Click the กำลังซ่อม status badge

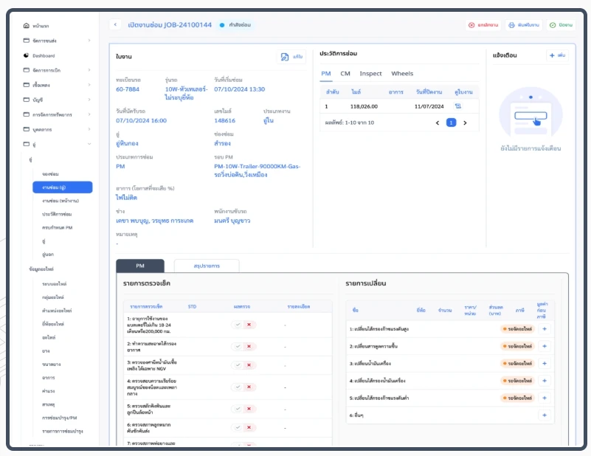point(235,25)
